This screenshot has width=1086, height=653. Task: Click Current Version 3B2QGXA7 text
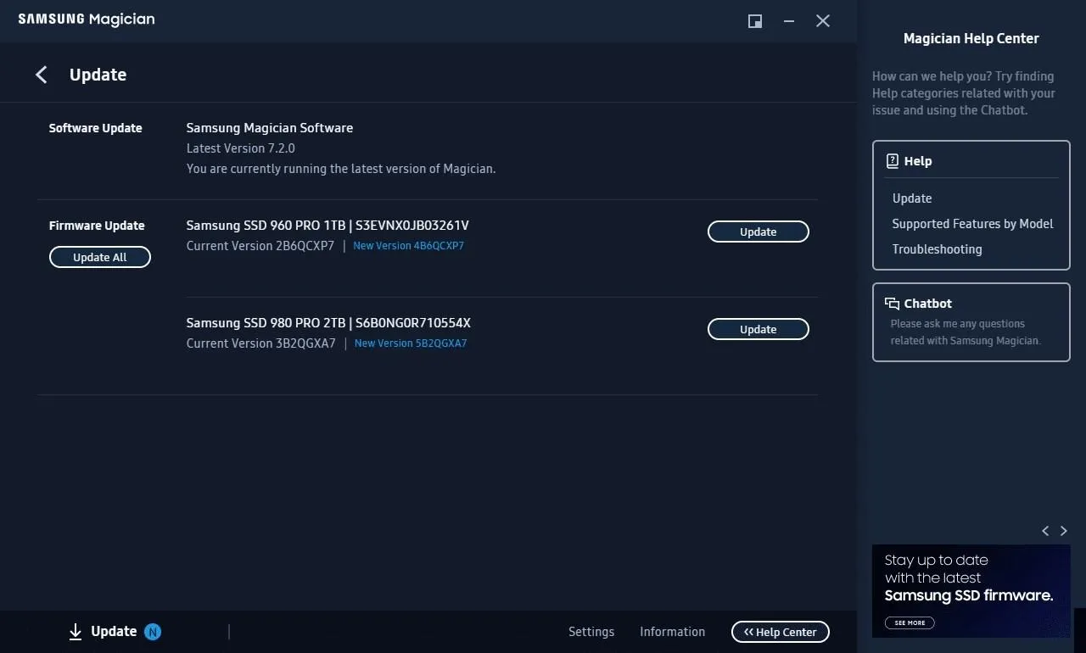pos(261,343)
